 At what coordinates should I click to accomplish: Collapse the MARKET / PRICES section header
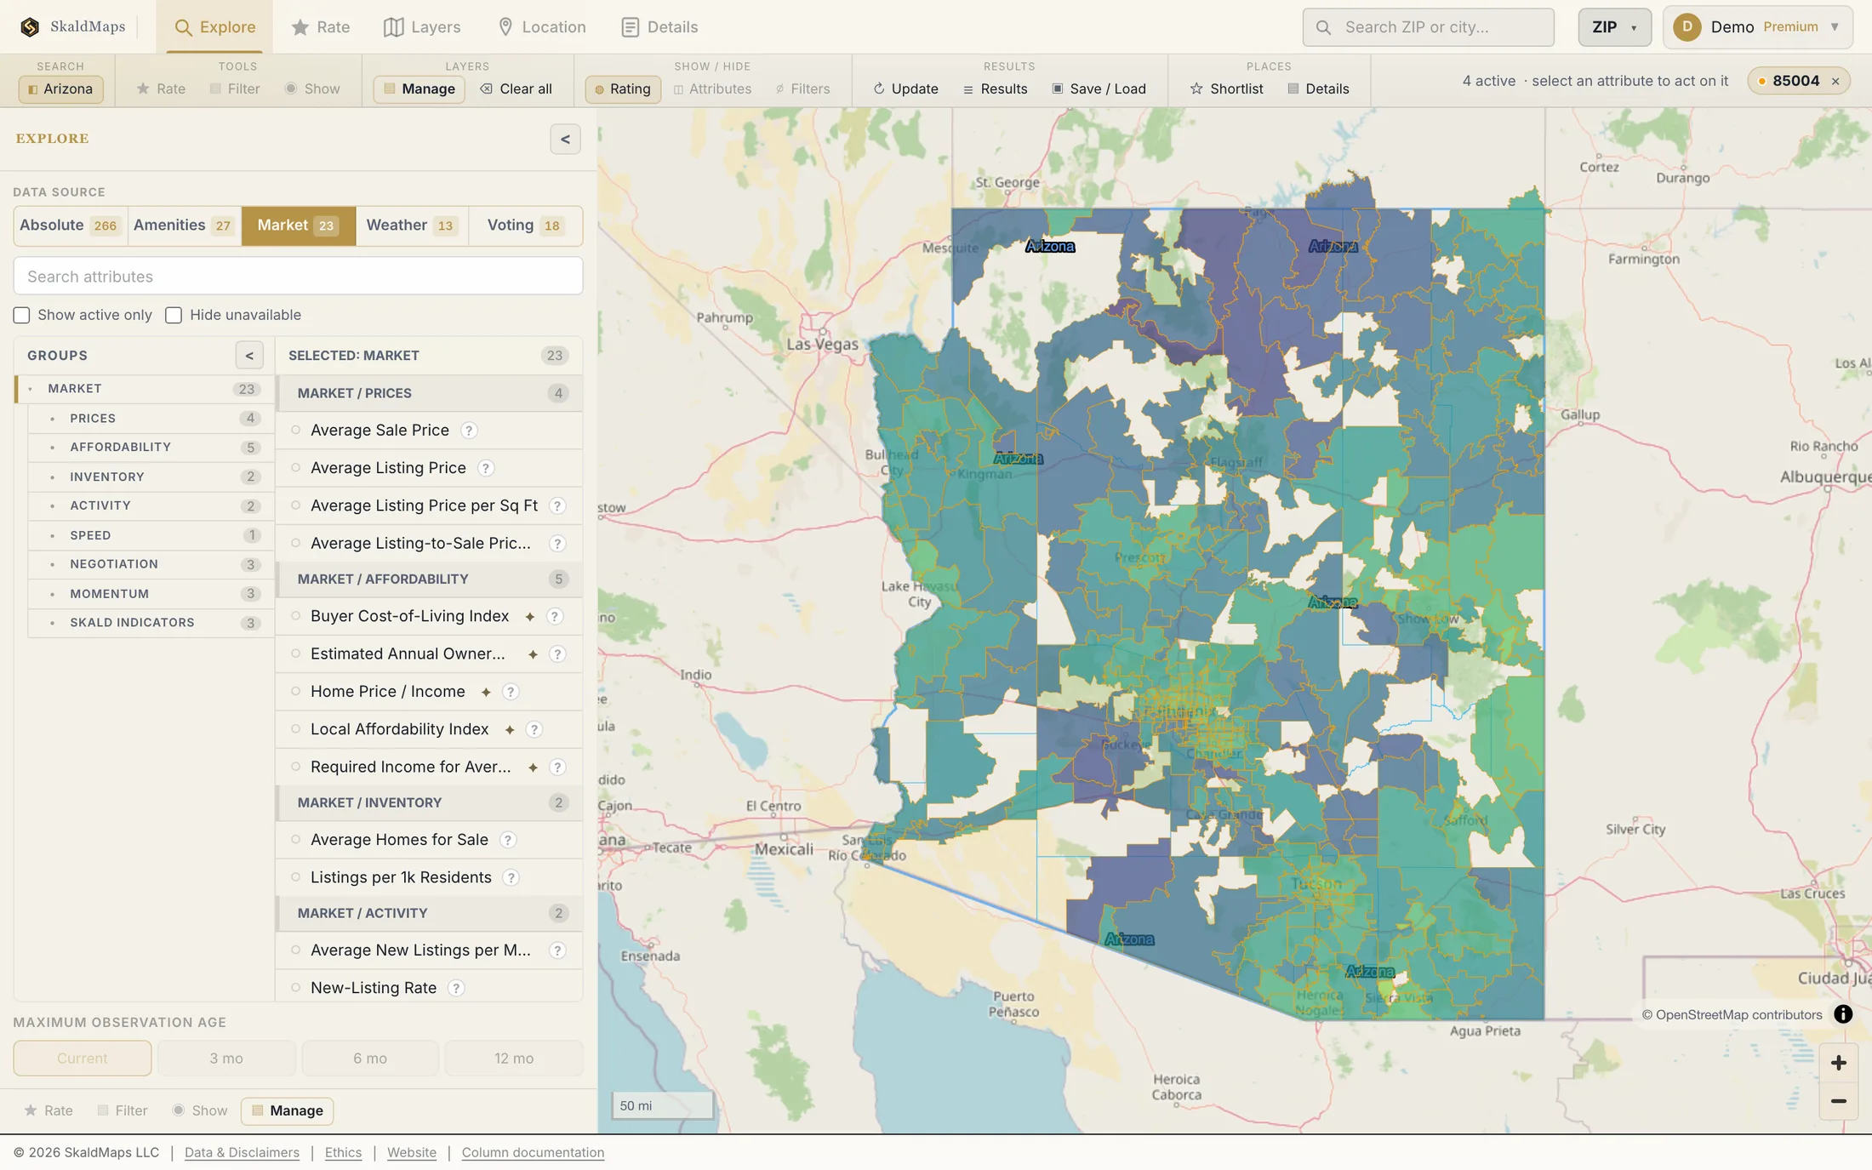click(430, 393)
